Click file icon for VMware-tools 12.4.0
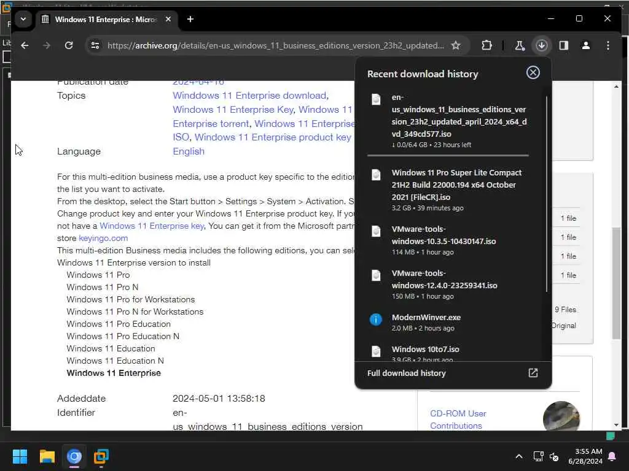The width and height of the screenshot is (629, 471). [376, 275]
